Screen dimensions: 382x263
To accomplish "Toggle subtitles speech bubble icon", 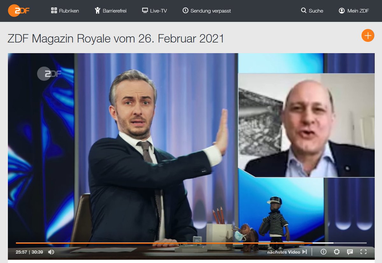I will (350, 252).
